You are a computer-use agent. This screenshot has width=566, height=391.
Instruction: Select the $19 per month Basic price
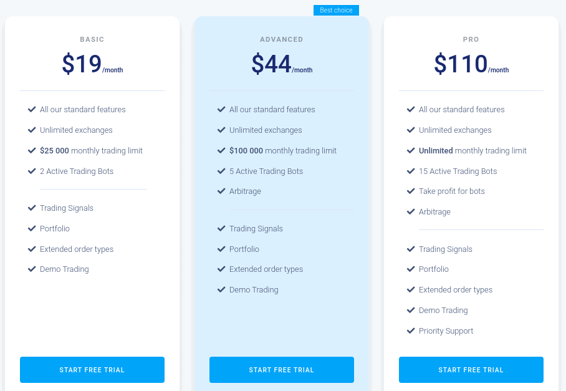click(x=92, y=64)
